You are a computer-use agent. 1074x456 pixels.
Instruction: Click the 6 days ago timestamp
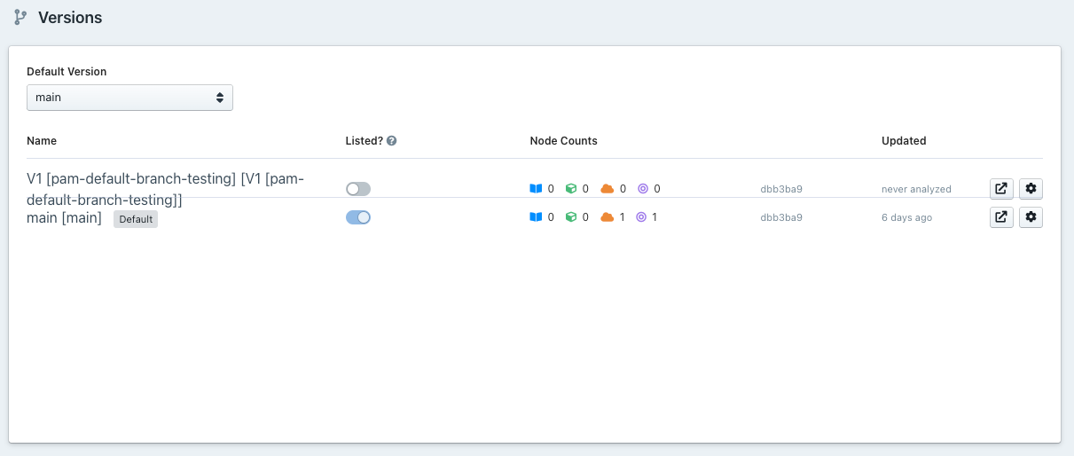coord(906,217)
